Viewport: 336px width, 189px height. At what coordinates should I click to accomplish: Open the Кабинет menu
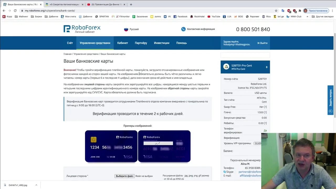[x=123, y=43]
